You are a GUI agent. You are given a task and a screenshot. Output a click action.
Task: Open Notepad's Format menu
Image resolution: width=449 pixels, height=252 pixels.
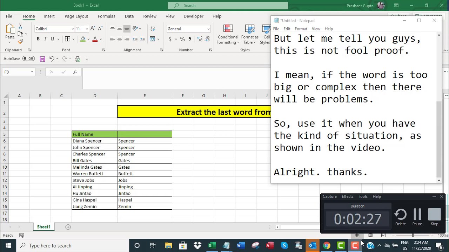[x=301, y=29]
